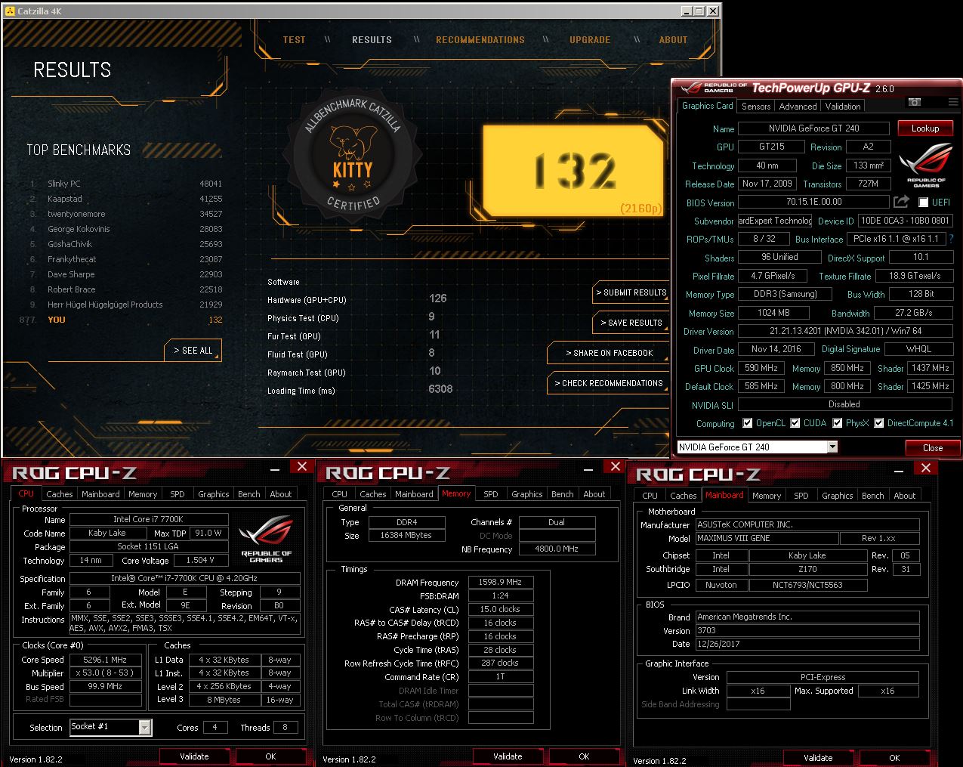Switch to the Sensors tab in GPU-Z
Image resolution: width=963 pixels, height=767 pixels.
(756, 107)
